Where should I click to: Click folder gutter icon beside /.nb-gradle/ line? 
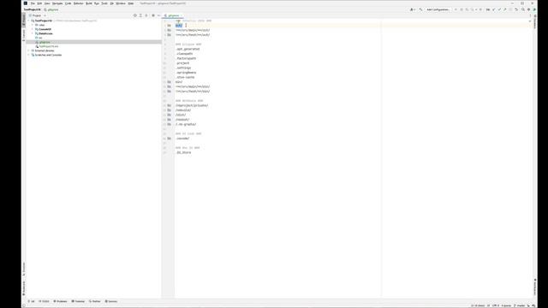pyautogui.click(x=170, y=124)
